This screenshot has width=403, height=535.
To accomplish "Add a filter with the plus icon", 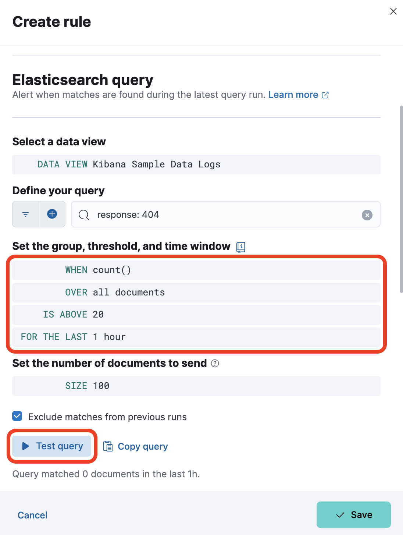I will point(52,214).
